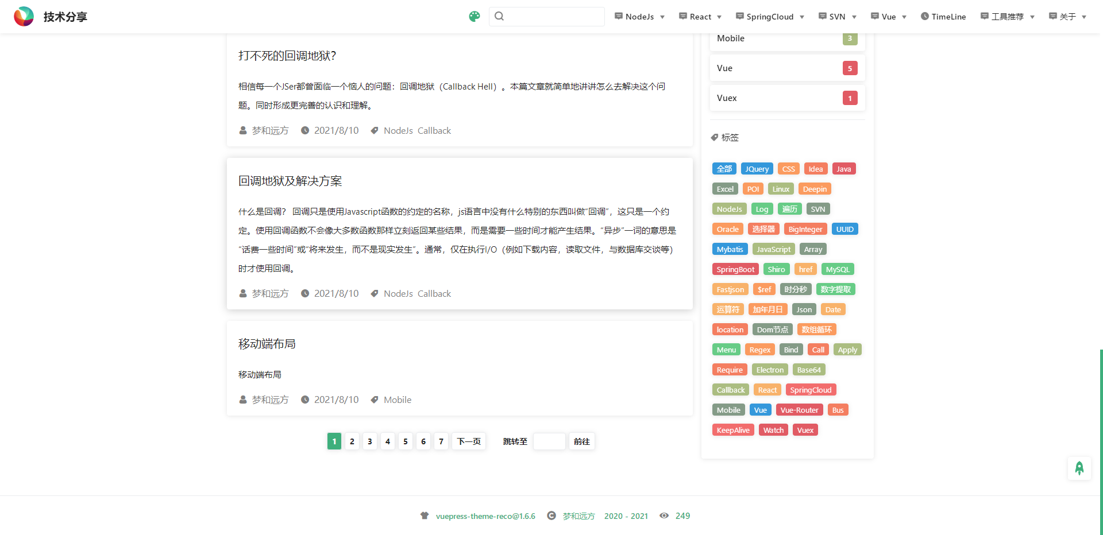
Task: Select the Callback tag in sidebar
Action: coord(731,390)
